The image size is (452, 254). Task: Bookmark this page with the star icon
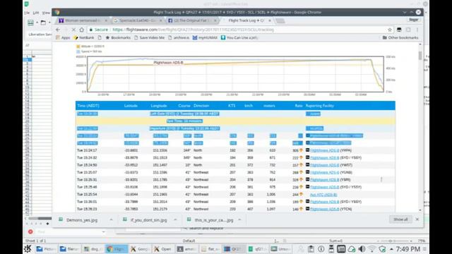click(x=390, y=30)
